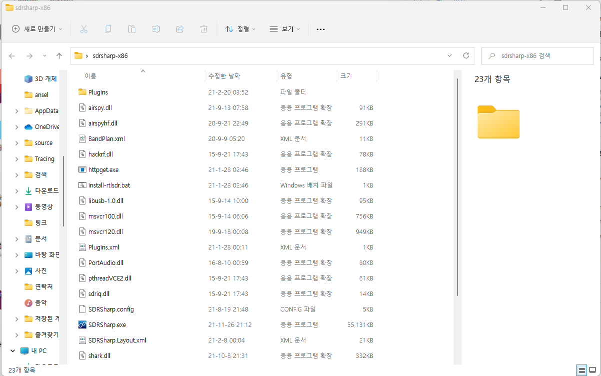Select the airspyhf.dll file
This screenshot has height=376, width=601.
103,123
